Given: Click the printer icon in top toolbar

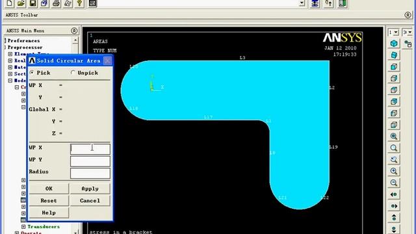Looking at the screenshot, I should [x=56, y=3].
